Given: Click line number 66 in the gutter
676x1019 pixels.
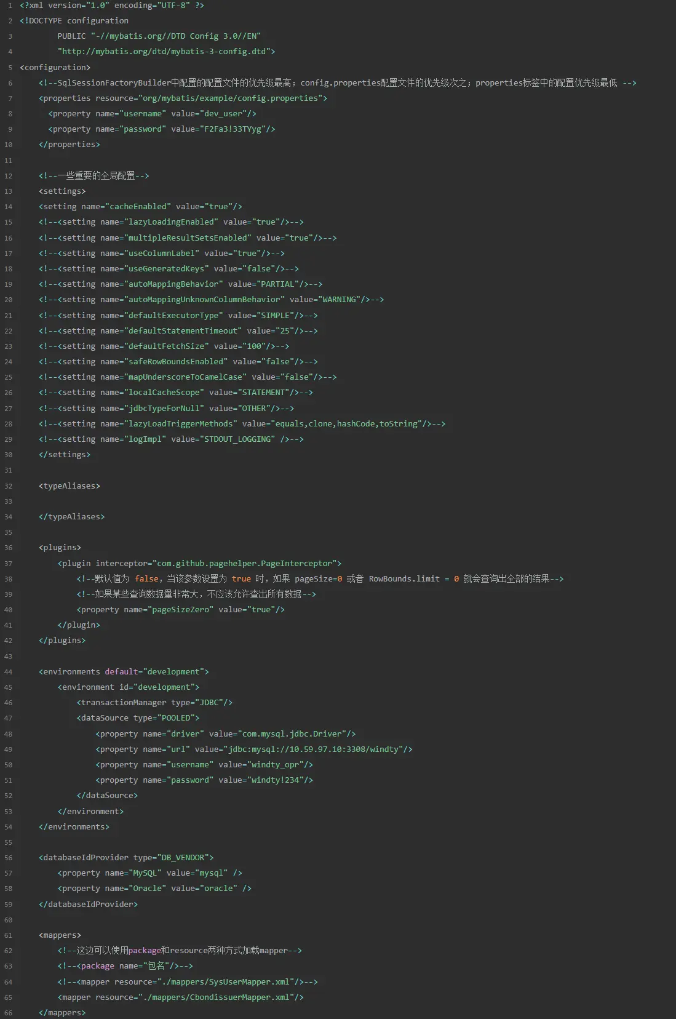Looking at the screenshot, I should 8,1013.
